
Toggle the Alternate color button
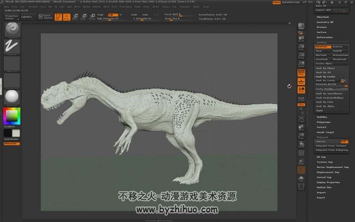(x=12, y=144)
